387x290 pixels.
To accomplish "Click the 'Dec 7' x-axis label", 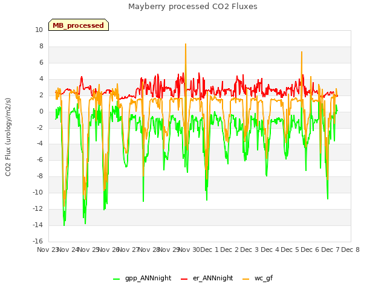I will 330,250.
